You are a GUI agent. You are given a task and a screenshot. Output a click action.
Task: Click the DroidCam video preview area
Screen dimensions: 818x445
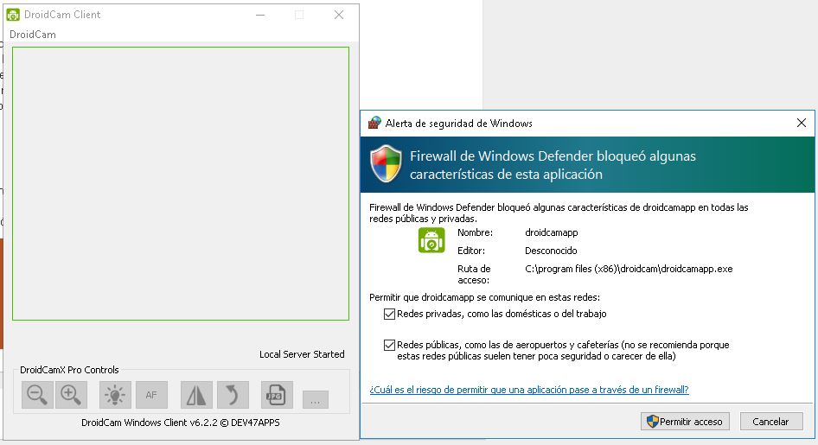(181, 183)
